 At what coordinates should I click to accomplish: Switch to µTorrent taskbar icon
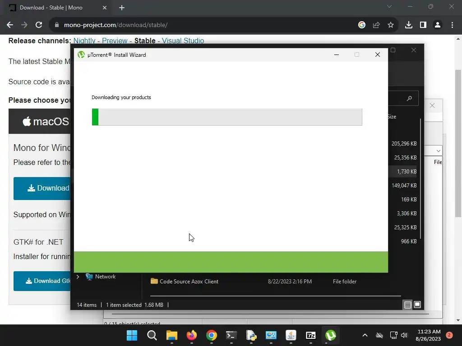pyautogui.click(x=331, y=335)
